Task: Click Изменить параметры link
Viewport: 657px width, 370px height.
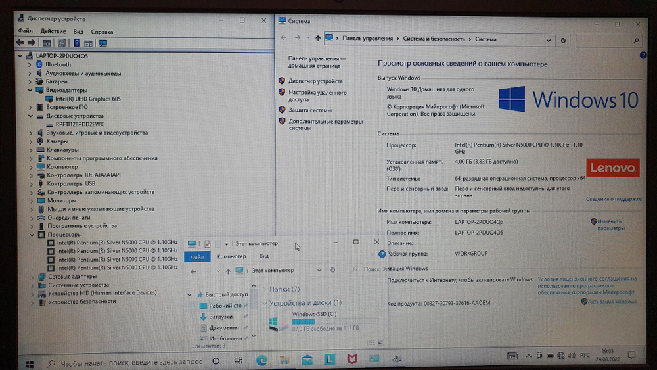Action: [610, 225]
